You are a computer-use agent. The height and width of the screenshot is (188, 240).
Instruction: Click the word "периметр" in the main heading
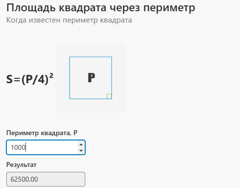pyautogui.click(x=169, y=8)
